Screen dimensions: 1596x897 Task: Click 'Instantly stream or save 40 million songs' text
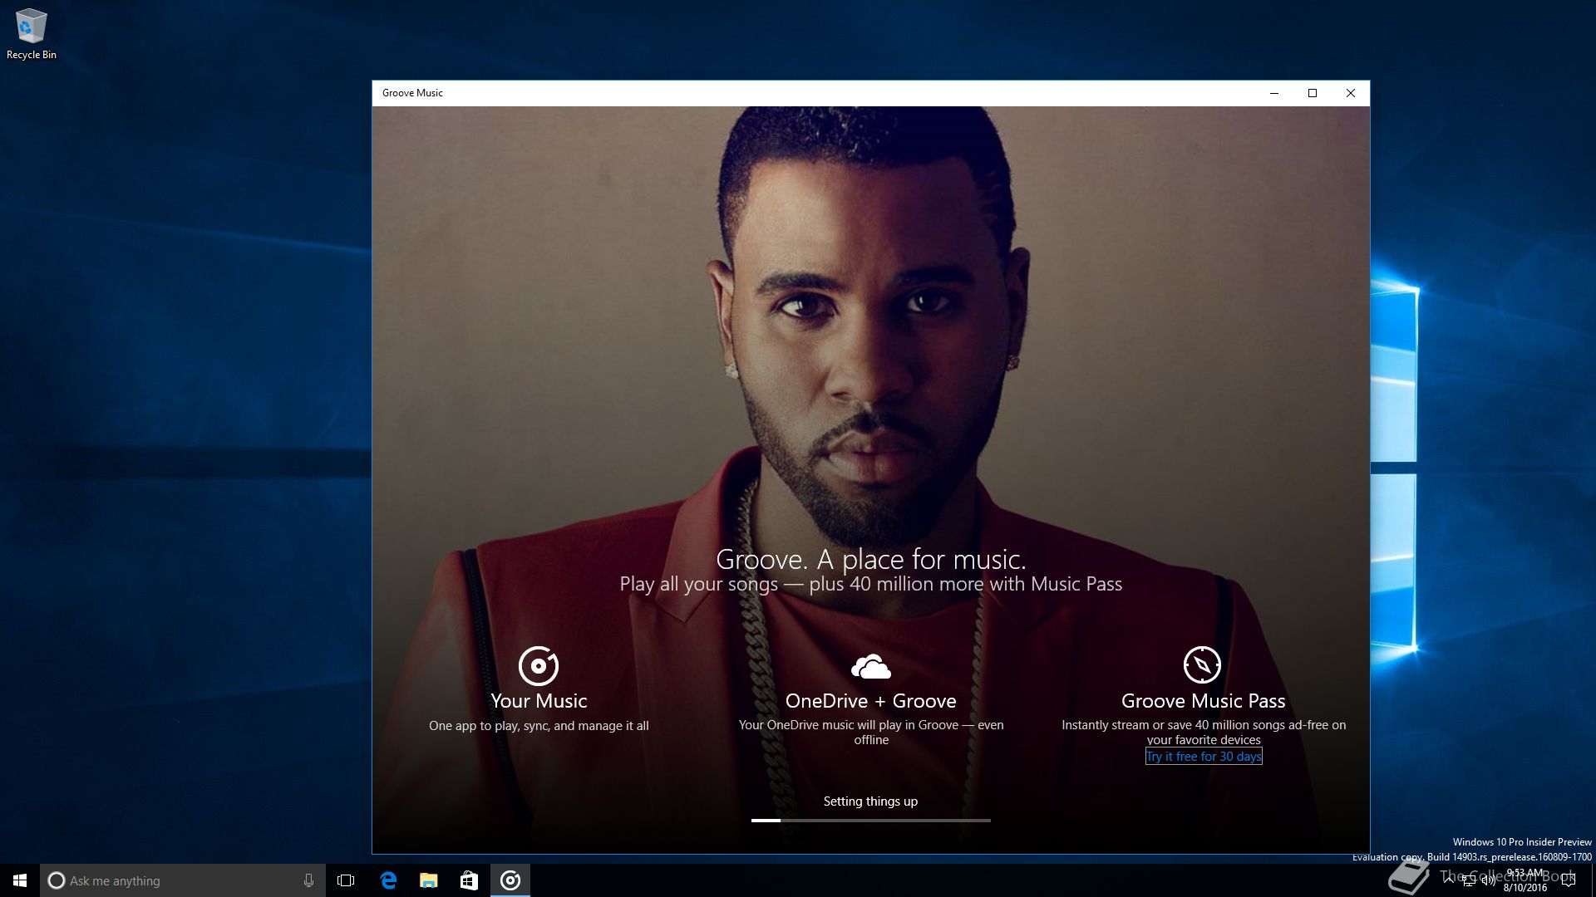pyautogui.click(x=1204, y=733)
